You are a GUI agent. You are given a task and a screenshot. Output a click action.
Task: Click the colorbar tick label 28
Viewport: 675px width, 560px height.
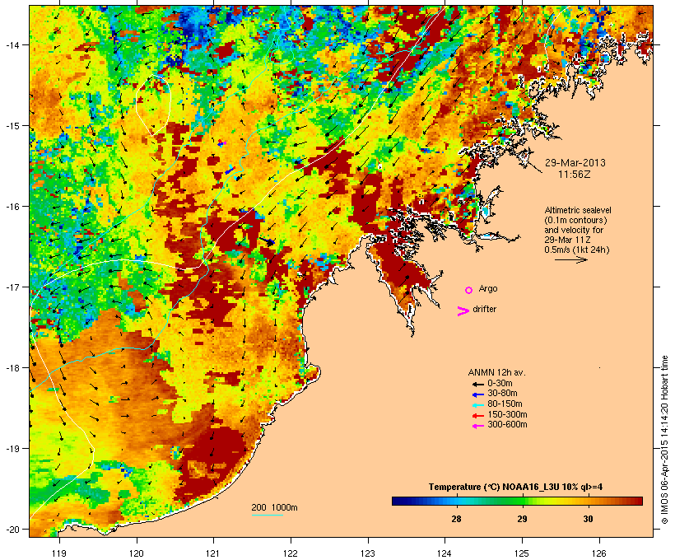pos(456,519)
